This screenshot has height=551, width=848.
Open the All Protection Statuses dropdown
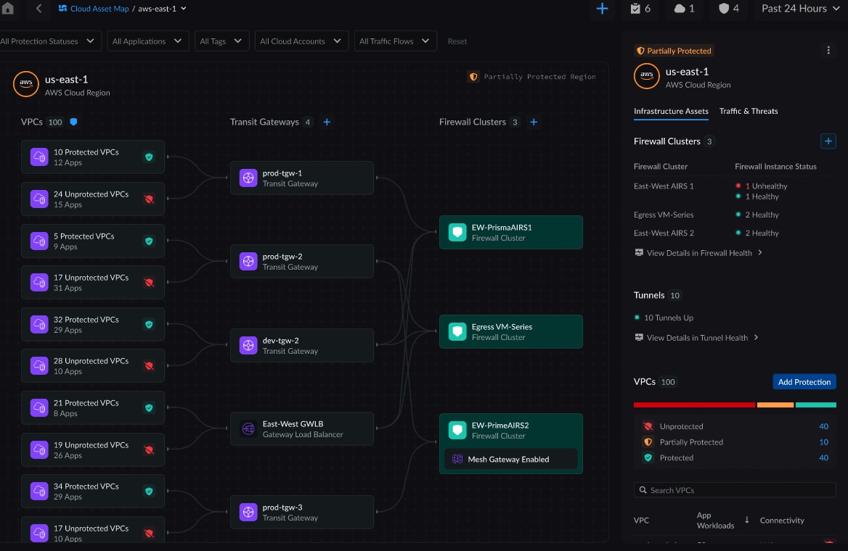point(49,41)
